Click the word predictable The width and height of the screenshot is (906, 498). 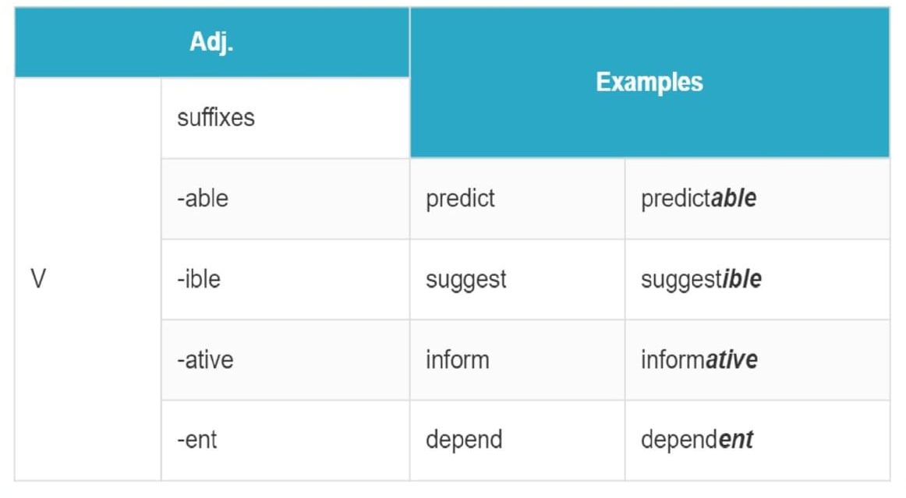(x=699, y=199)
